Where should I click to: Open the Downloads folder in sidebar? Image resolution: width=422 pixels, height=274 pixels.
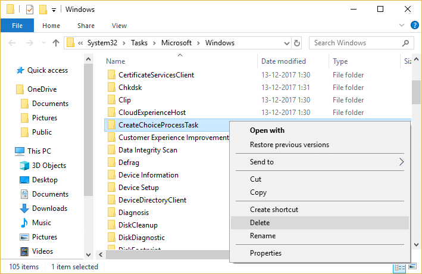click(x=49, y=208)
